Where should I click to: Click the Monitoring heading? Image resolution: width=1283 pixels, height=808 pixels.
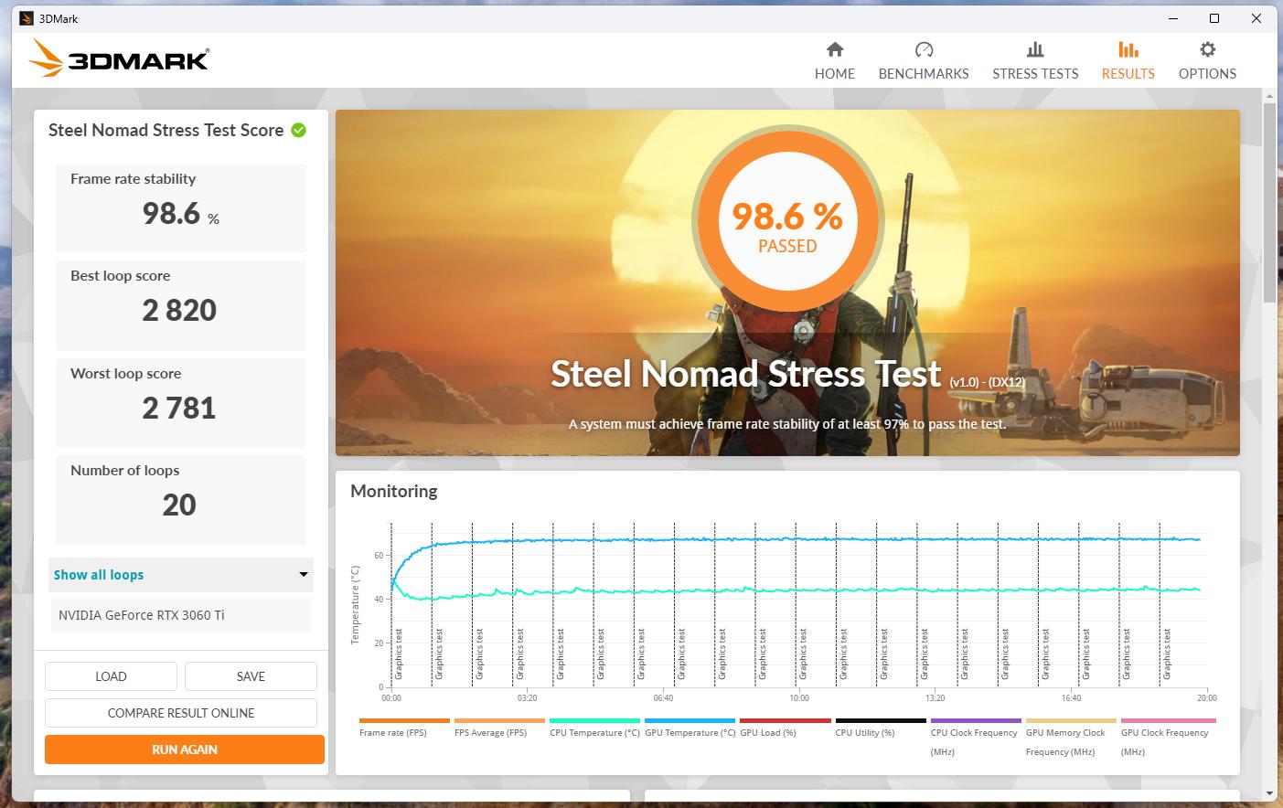[394, 491]
